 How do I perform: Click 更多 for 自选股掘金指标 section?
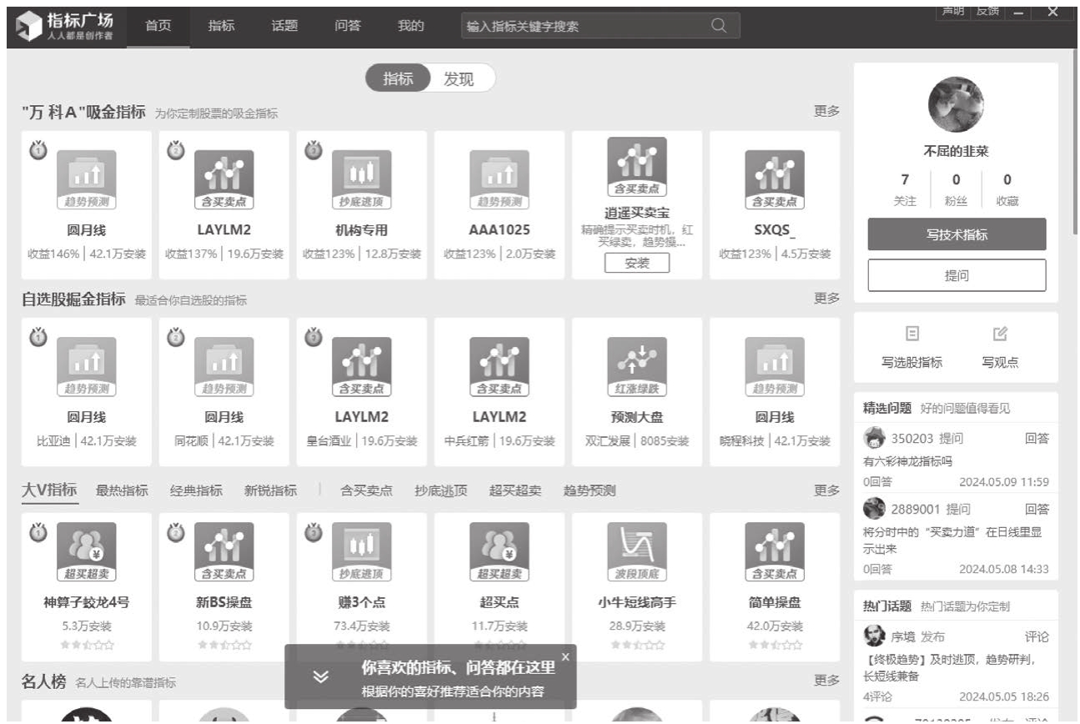[x=826, y=299]
